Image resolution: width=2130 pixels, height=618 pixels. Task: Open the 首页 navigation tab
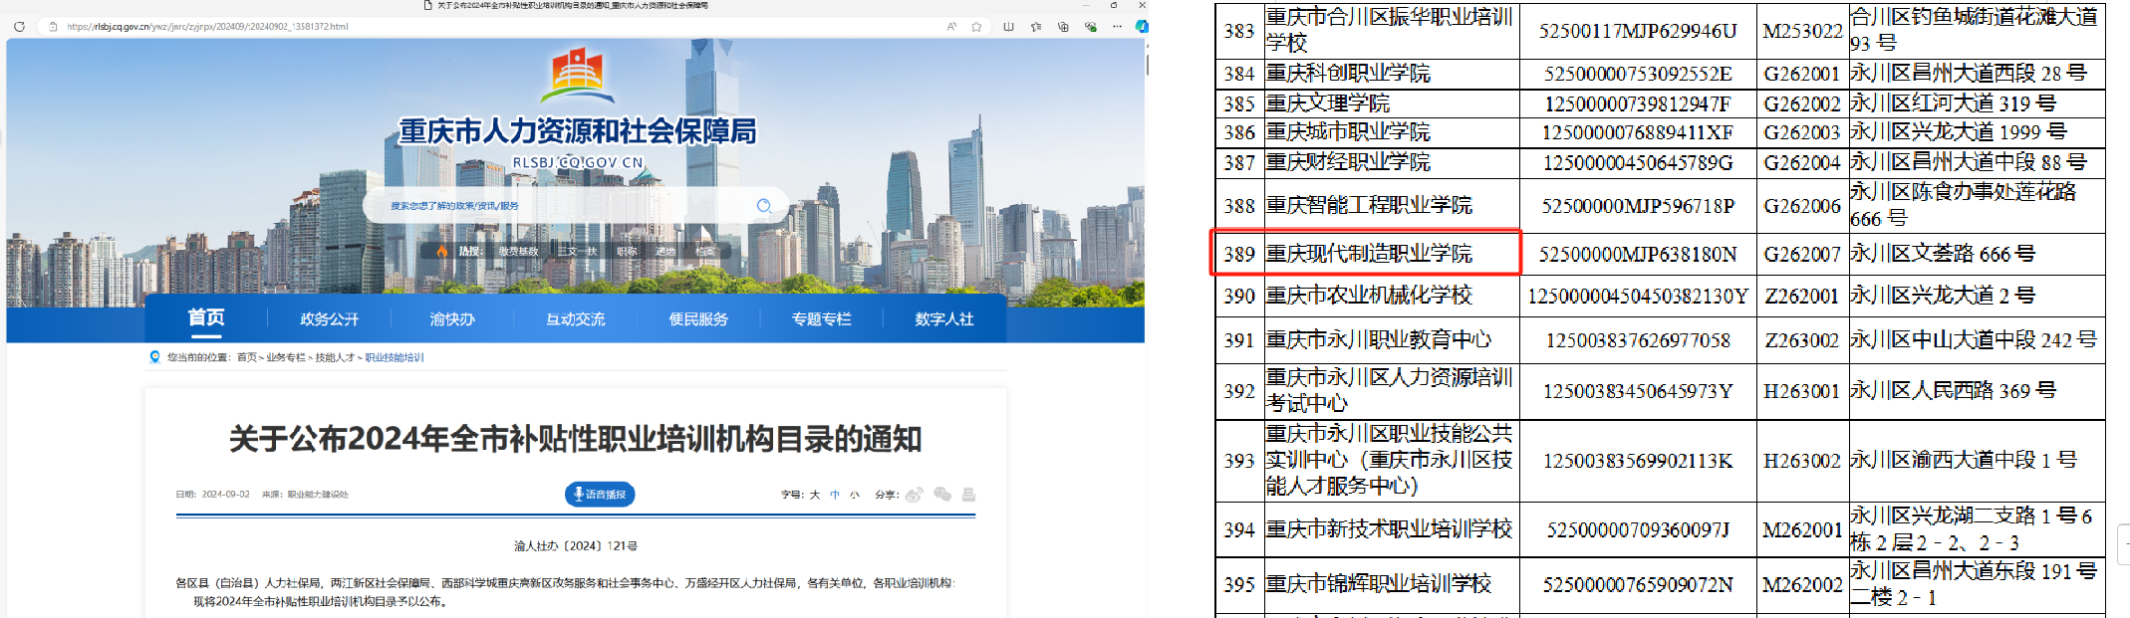click(206, 318)
